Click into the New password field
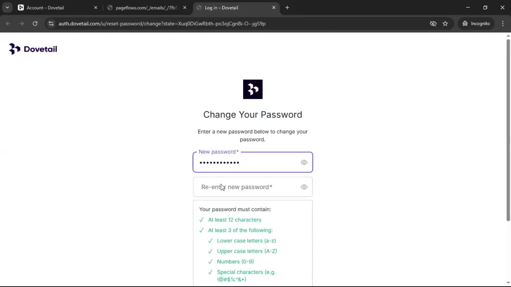 pos(248,162)
